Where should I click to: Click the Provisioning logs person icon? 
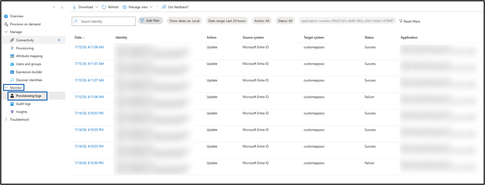12,96
